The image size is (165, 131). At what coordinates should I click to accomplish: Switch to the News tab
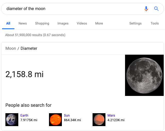tap(23, 23)
